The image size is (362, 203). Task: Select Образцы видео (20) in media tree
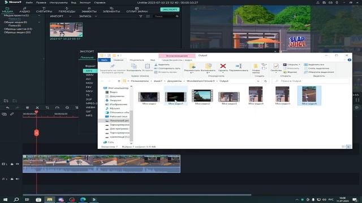18,33
